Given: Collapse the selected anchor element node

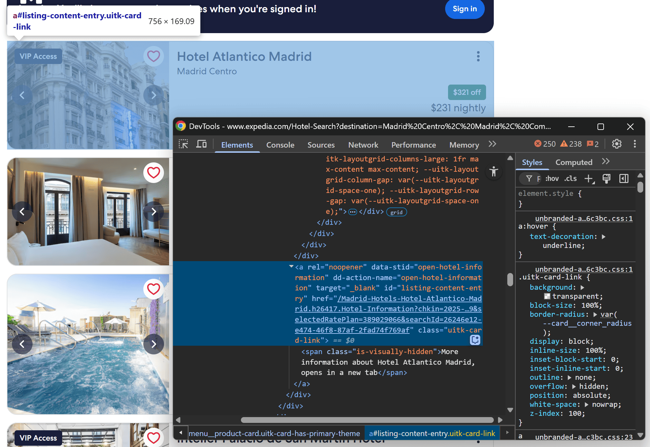Looking at the screenshot, I should (x=291, y=267).
